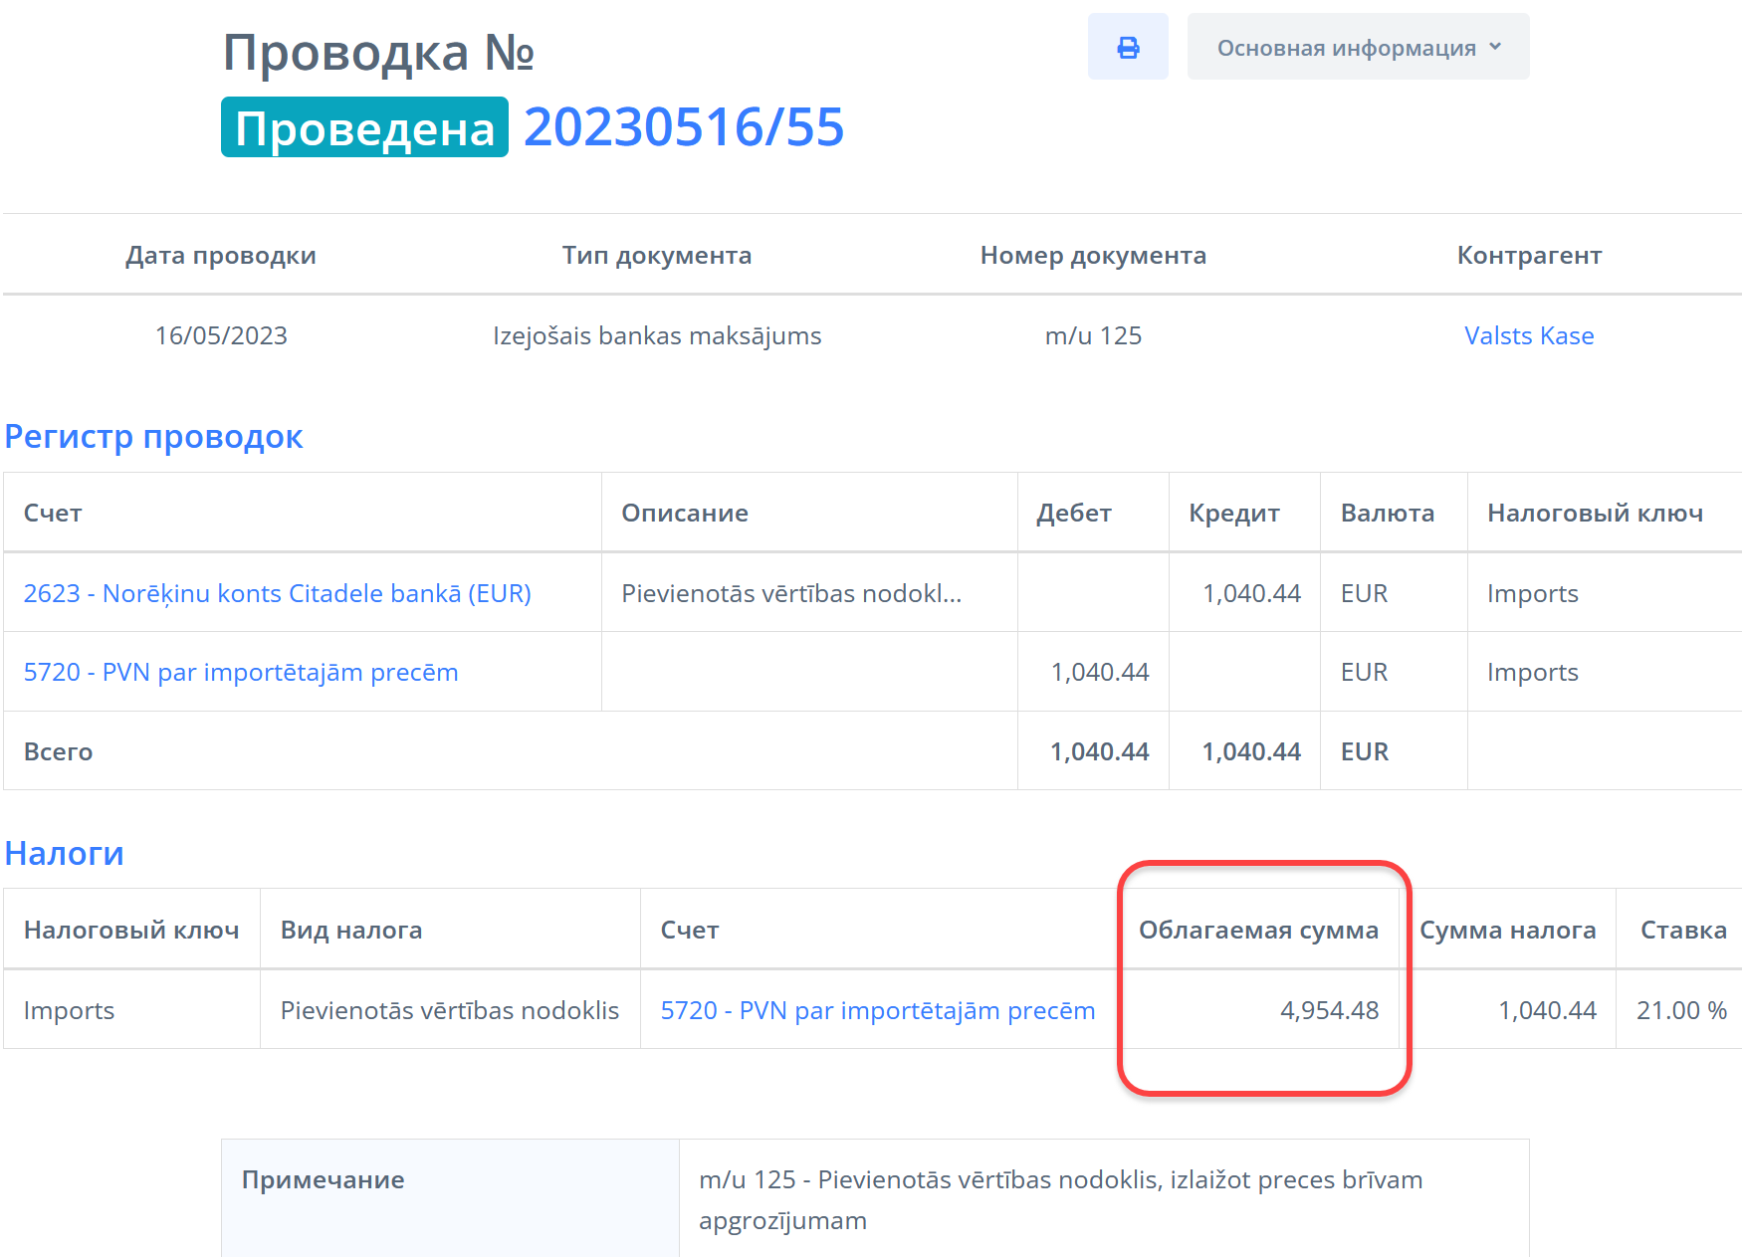Screen dimensions: 1742x1257
Task: Open account 5720 link in Регистр проводок
Action: click(x=241, y=672)
